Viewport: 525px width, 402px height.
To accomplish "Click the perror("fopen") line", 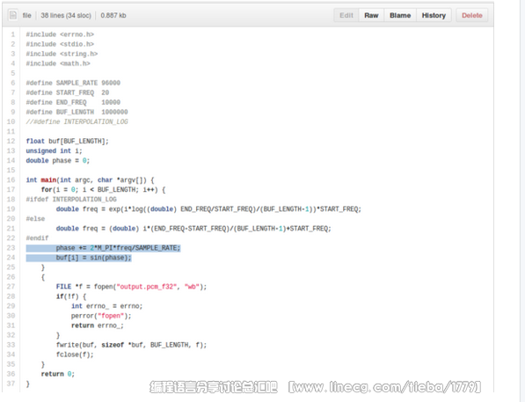I will click(x=101, y=316).
